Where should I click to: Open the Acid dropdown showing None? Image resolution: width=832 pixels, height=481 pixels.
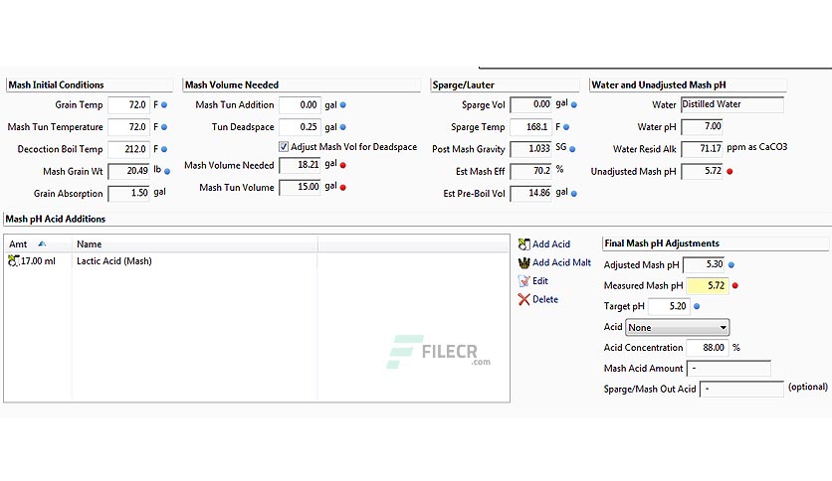point(677,327)
